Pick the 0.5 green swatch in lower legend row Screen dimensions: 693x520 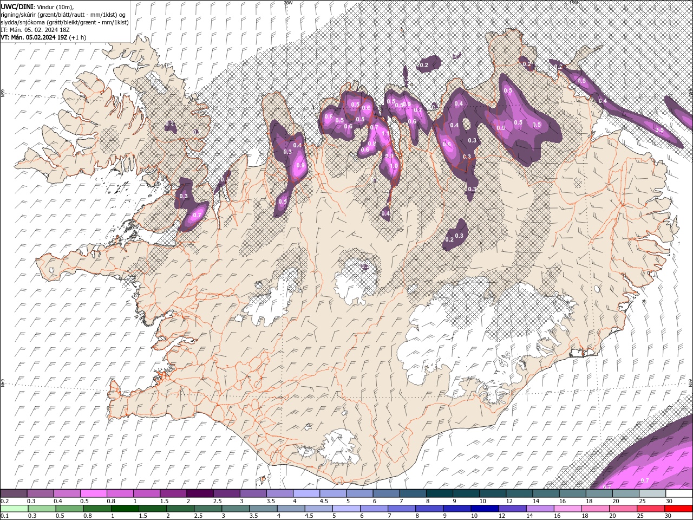69,509
